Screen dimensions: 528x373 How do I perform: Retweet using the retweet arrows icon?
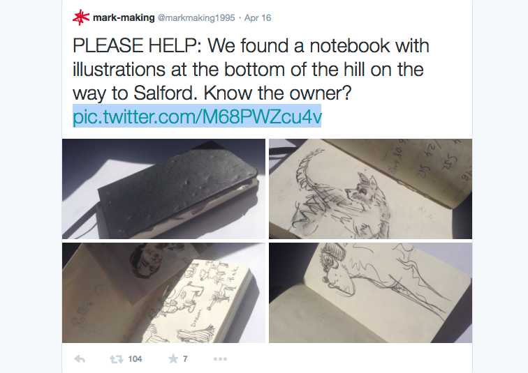[x=116, y=359]
